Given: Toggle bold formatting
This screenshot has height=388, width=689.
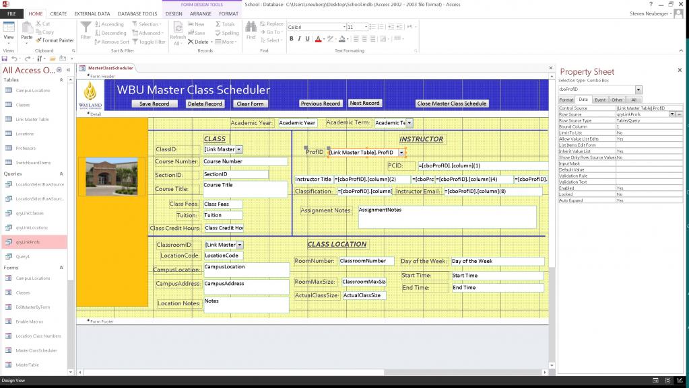Looking at the screenshot, I should [292, 38].
